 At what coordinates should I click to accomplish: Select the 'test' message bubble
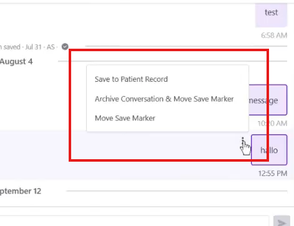tap(271, 14)
